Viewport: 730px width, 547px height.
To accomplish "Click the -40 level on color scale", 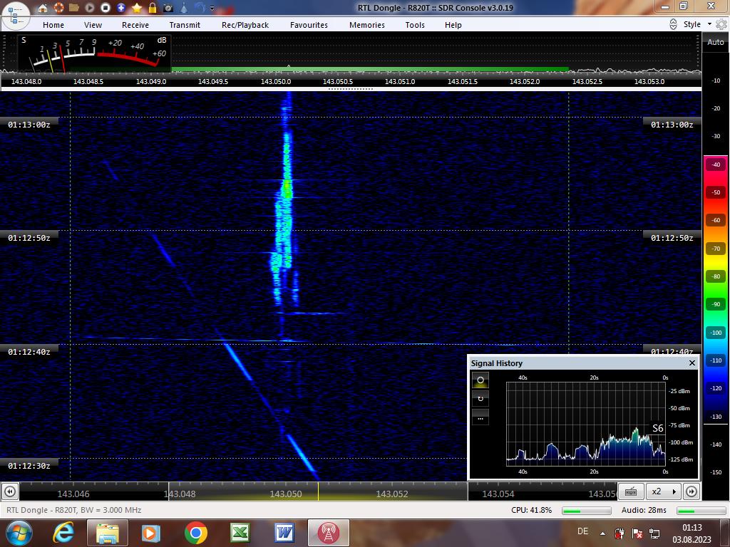I will [716, 165].
